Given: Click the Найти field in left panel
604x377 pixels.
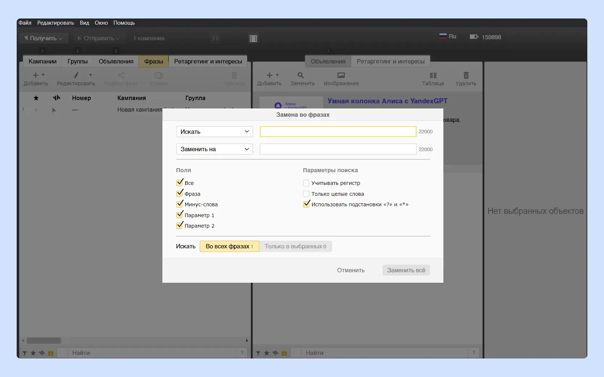Looking at the screenshot, I should tap(152, 353).
